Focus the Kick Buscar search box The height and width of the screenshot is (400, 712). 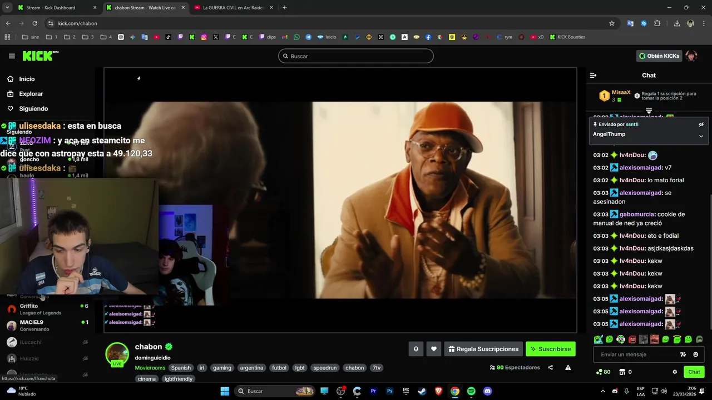pyautogui.click(x=355, y=56)
